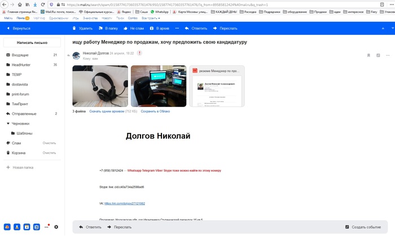Click Создать событие button
Viewport: 395px width, 236px height.
pyautogui.click(x=363, y=227)
